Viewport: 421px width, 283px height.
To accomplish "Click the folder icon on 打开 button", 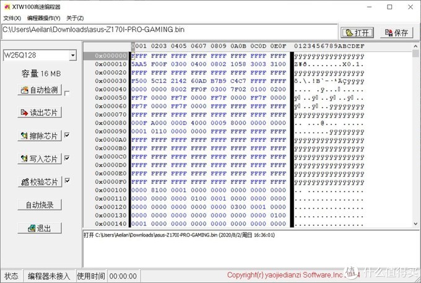I will pos(349,33).
